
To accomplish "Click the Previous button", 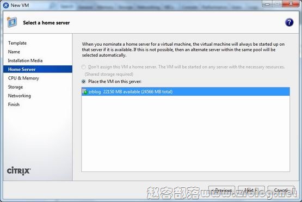I will [x=222, y=190].
